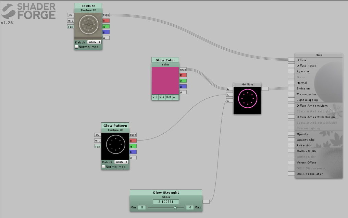The image size is (348, 218).
Task: Click the Glow Strenght slider output connector
Action: (x=206, y=201)
